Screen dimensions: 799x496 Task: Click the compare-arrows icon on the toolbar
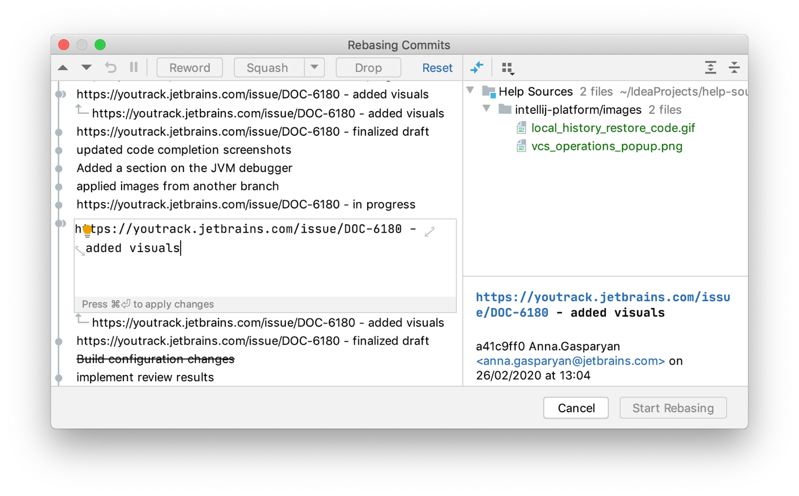(x=477, y=67)
